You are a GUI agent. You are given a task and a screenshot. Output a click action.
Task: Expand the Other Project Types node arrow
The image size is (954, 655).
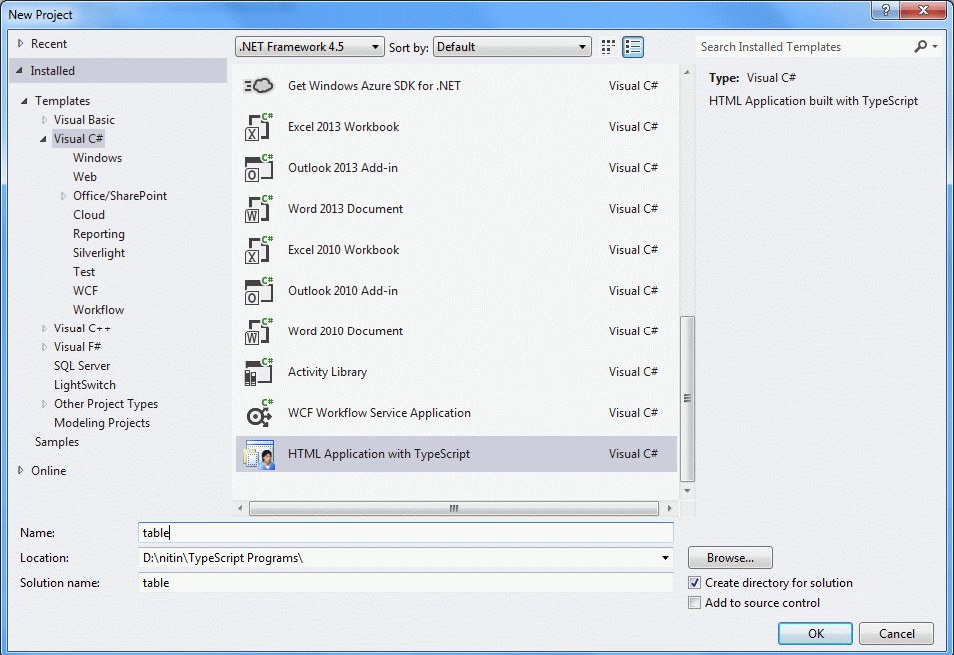pyautogui.click(x=44, y=404)
